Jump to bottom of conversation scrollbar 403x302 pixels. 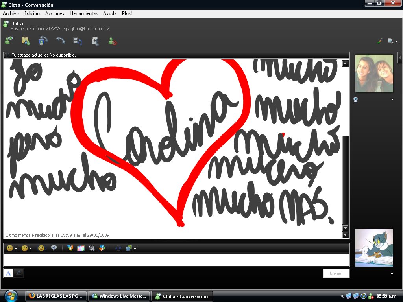[345, 235]
